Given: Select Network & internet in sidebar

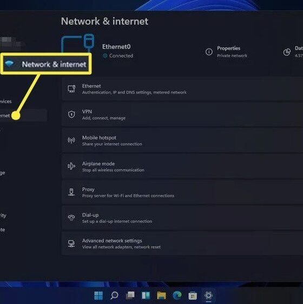Looking at the screenshot, I should (x=46, y=64).
